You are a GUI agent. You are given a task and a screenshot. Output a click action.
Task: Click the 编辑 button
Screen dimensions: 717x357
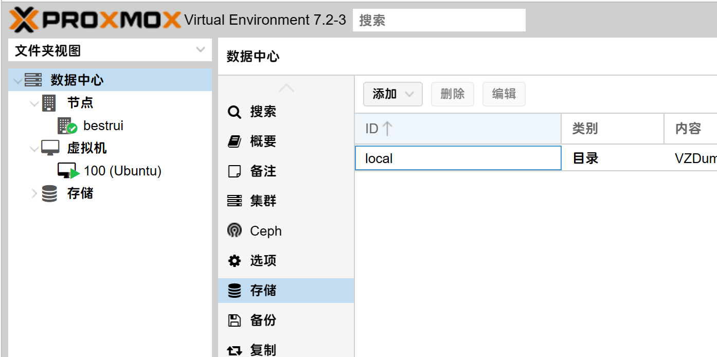pyautogui.click(x=504, y=94)
